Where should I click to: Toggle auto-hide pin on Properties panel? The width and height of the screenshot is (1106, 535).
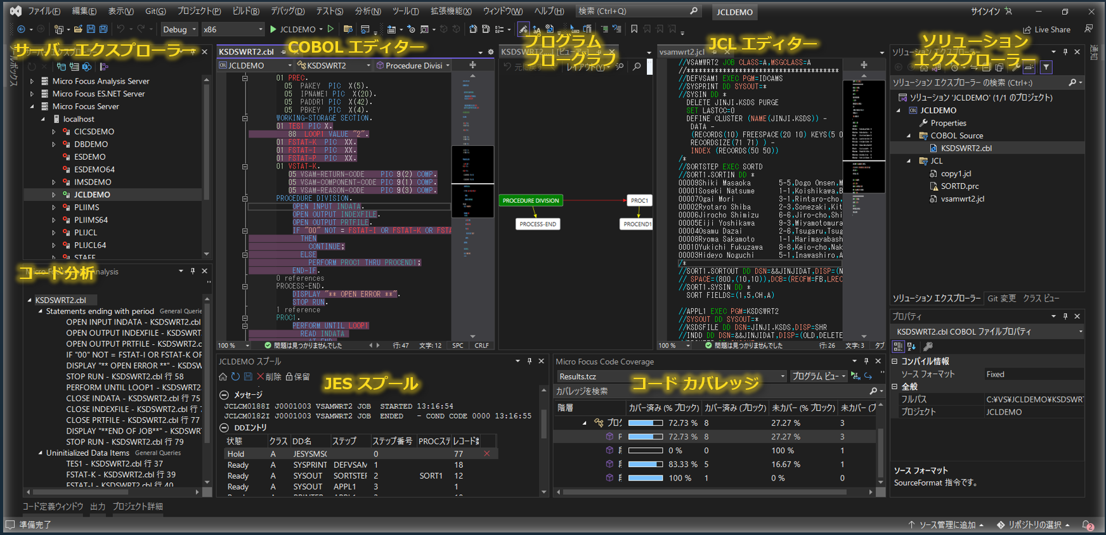1065,316
